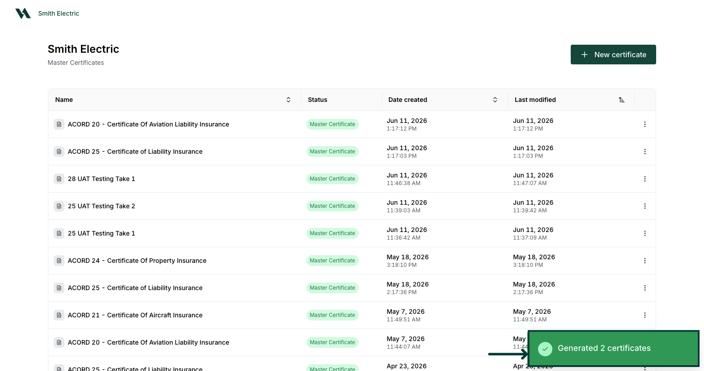Click the Master Certificate badge for 25 UAT Testing Take 2
The image size is (704, 371).
(x=332, y=206)
